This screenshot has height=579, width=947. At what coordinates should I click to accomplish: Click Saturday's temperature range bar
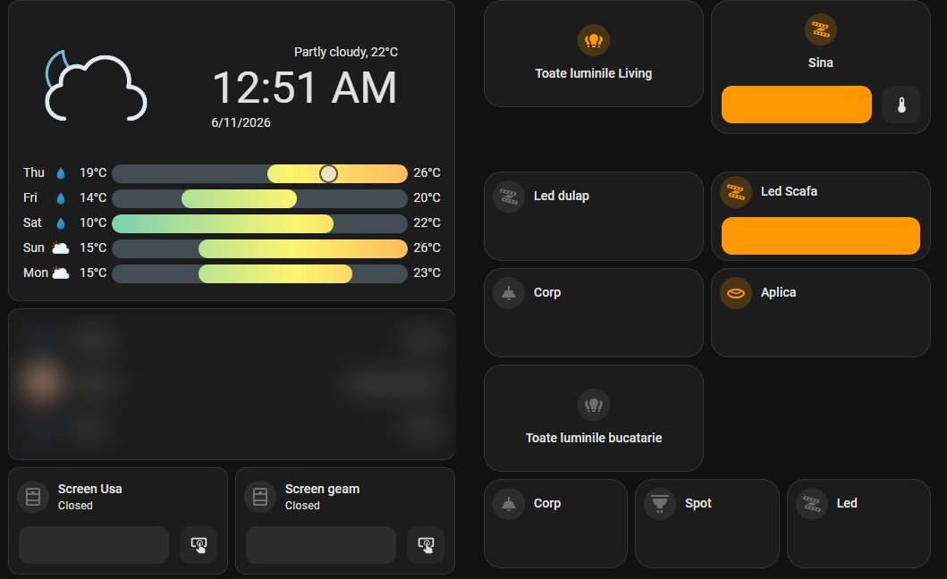tap(259, 223)
